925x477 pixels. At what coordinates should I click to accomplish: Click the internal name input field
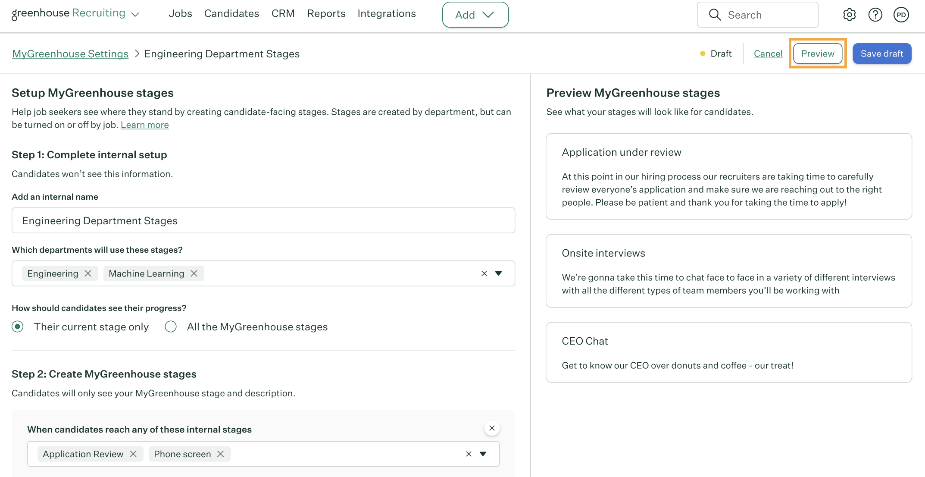[263, 220]
